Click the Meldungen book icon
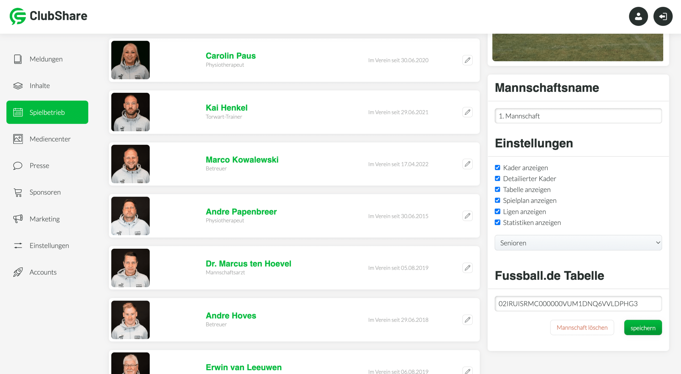This screenshot has height=374, width=681. 18,59
